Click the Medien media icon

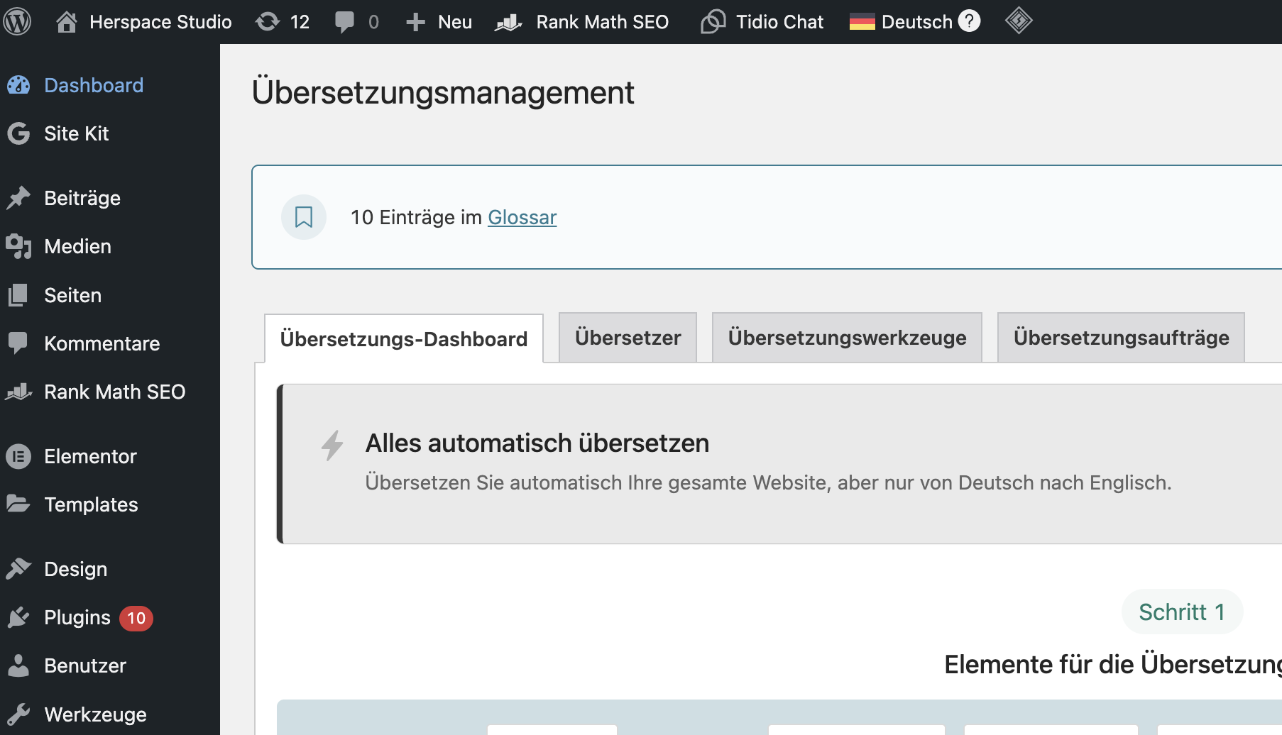point(18,246)
